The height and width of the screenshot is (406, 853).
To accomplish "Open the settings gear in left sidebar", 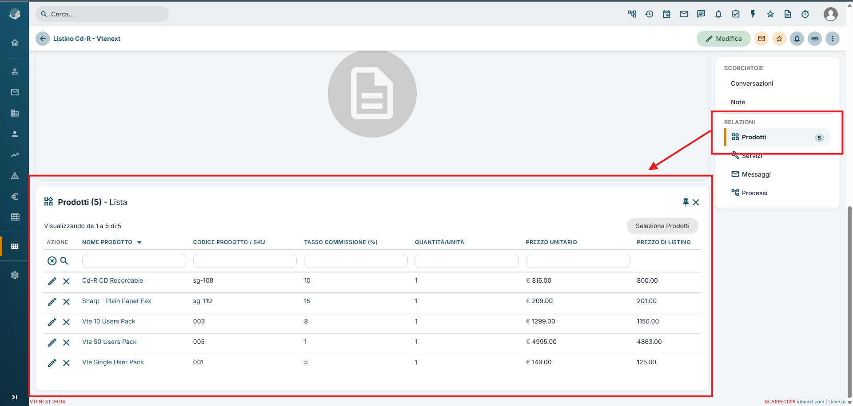I will coord(15,275).
